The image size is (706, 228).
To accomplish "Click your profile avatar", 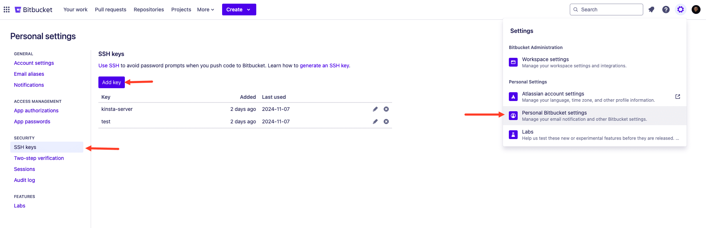I will click(x=696, y=10).
